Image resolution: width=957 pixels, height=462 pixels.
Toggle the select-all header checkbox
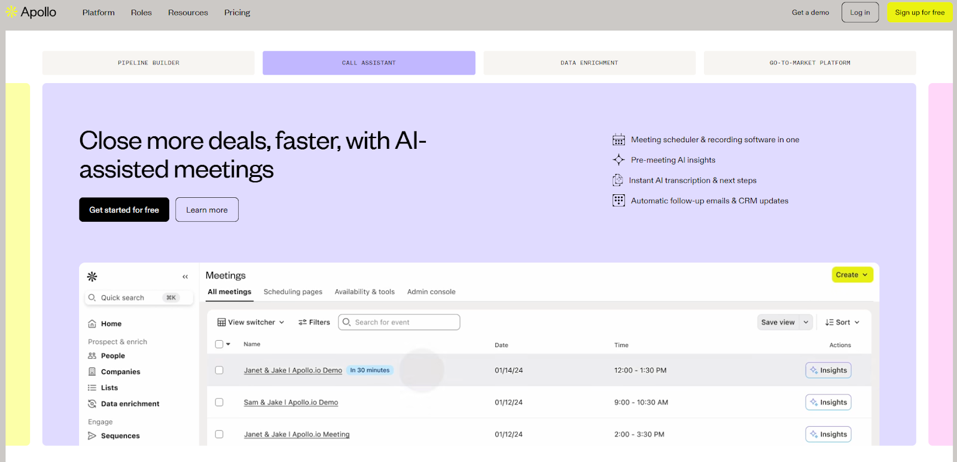(x=220, y=344)
